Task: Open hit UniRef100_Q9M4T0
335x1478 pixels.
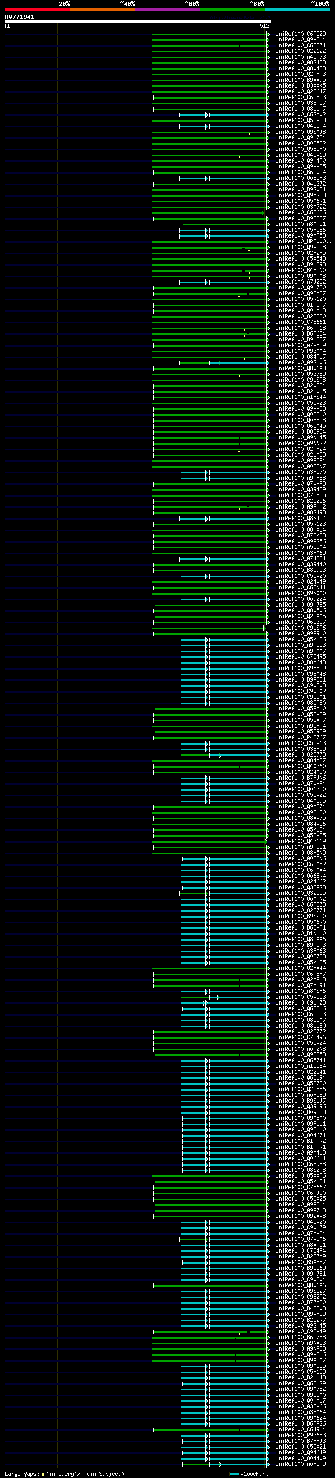Action: click(300, 160)
